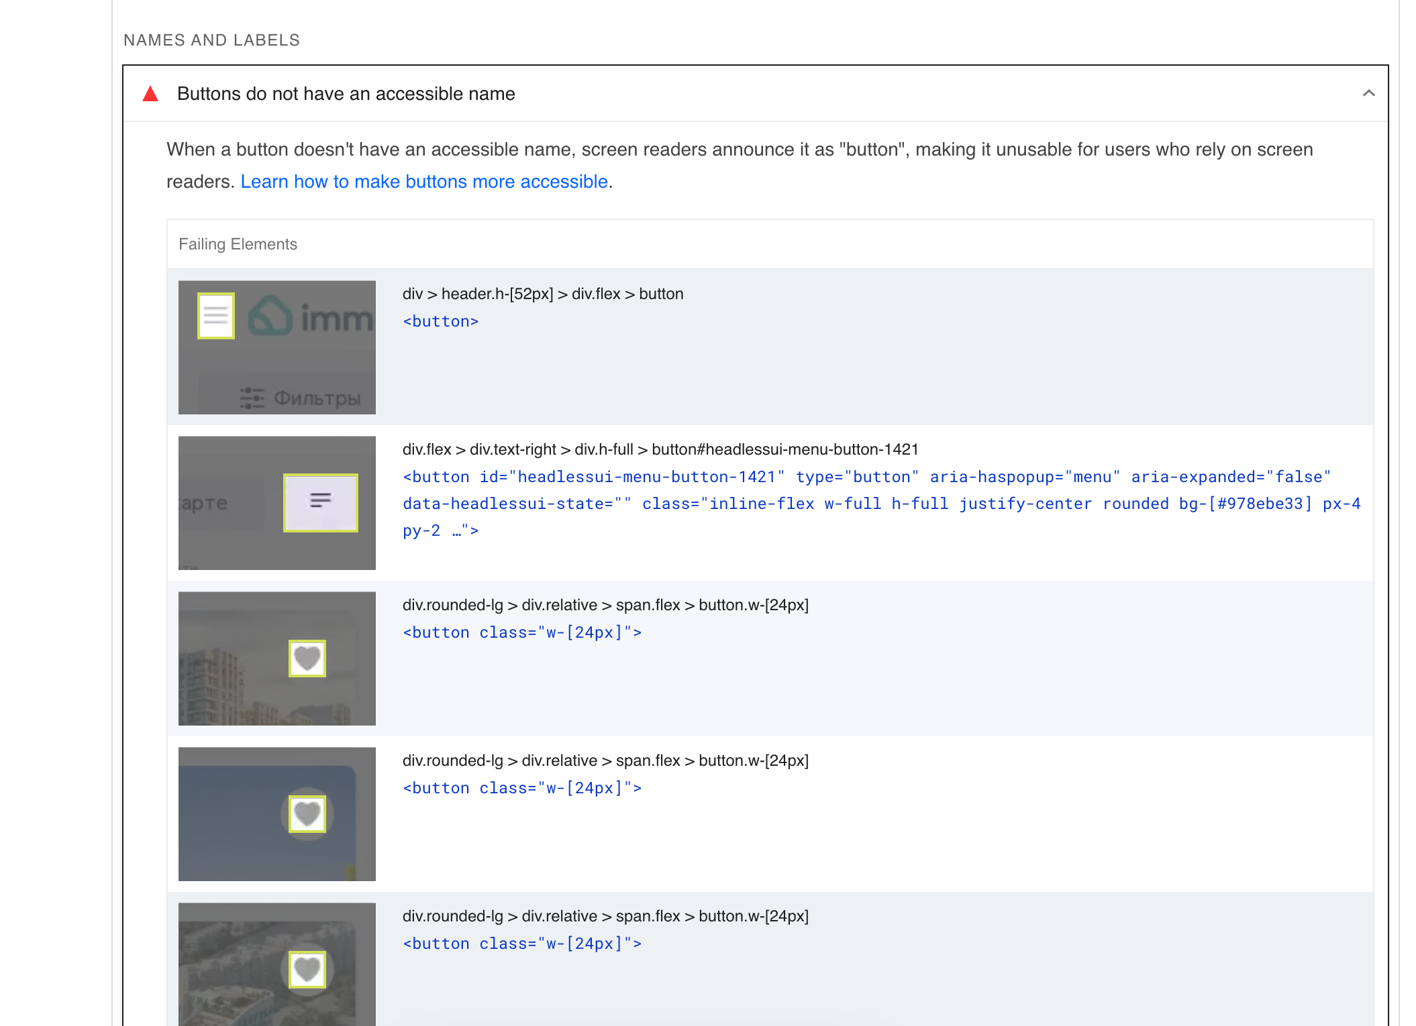Click the third heart button thumbnail
Screen dimensions: 1416x1026
pos(276,963)
